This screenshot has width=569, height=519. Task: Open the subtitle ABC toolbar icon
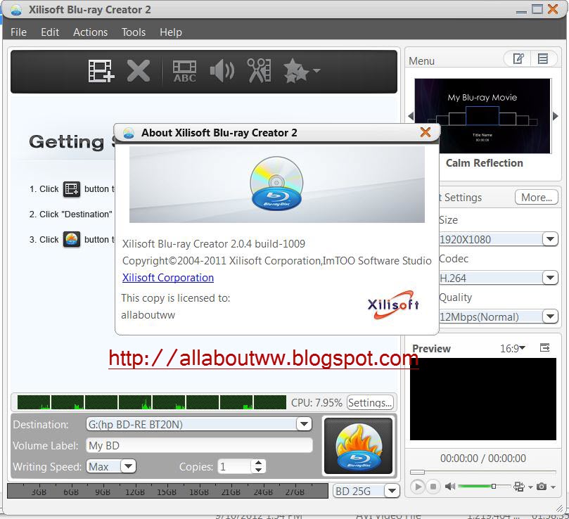185,71
